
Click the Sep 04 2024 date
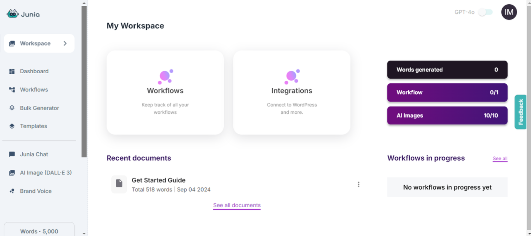tap(194, 189)
